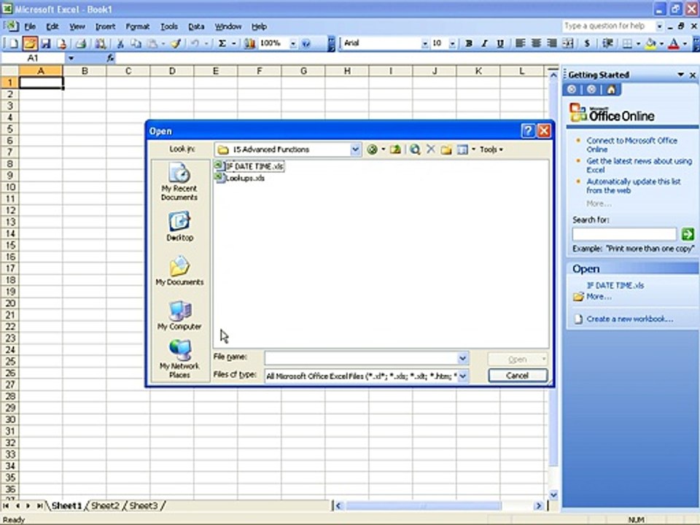Open My Recent Documents place

click(179, 182)
